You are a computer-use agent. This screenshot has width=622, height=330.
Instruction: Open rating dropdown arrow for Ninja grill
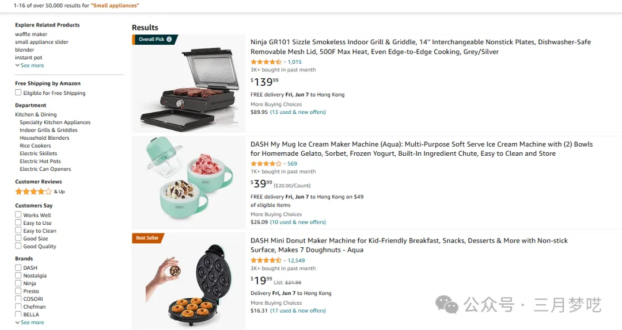[285, 62]
